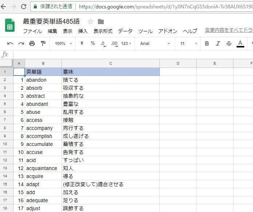Screen dimensions: 253x212
Task: Open the 挿入 menu
Action: point(83,31)
